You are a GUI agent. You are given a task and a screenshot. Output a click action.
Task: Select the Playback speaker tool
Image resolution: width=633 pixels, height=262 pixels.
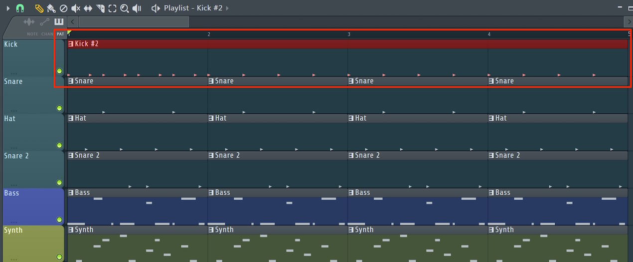(x=137, y=8)
